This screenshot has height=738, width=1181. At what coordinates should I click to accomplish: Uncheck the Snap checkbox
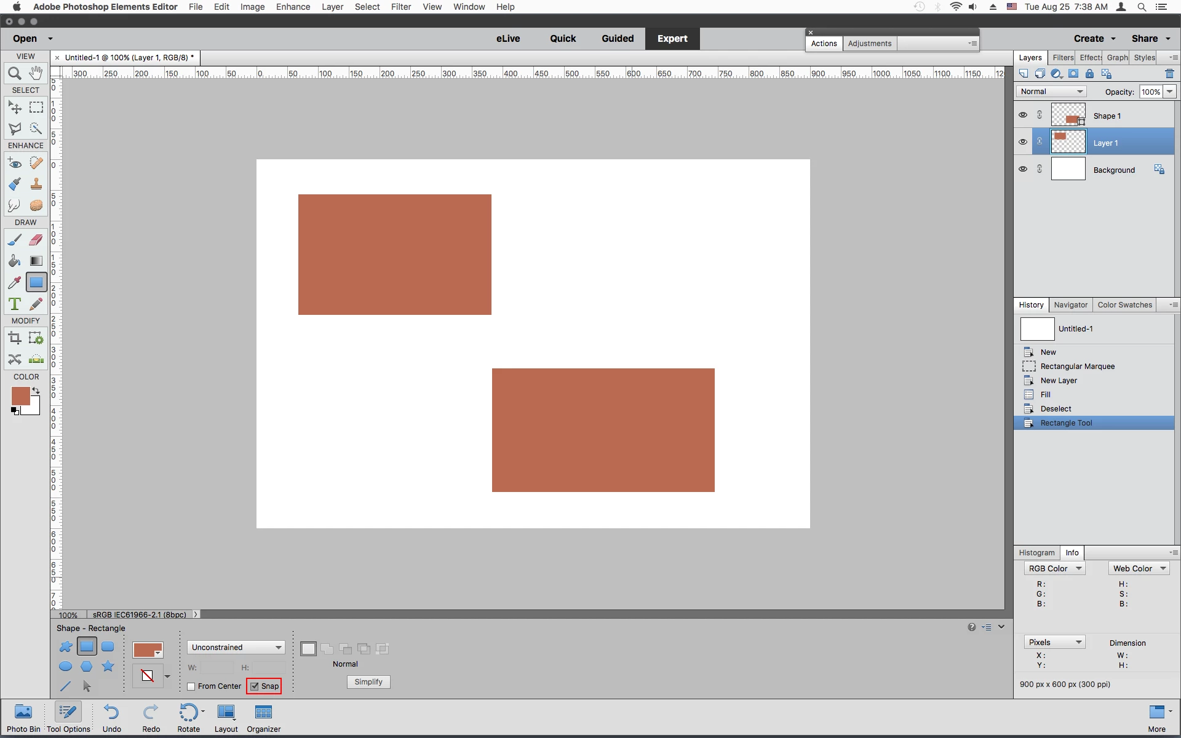(x=255, y=686)
